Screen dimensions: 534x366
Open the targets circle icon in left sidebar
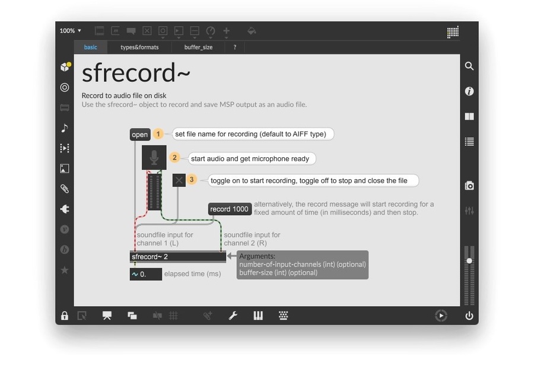[x=65, y=88]
